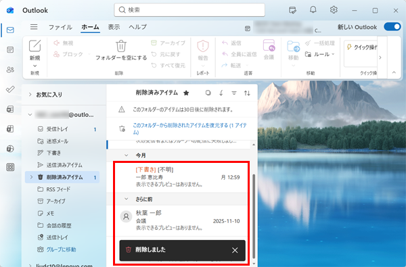Open the To Do checkmark icon

coord(10,89)
